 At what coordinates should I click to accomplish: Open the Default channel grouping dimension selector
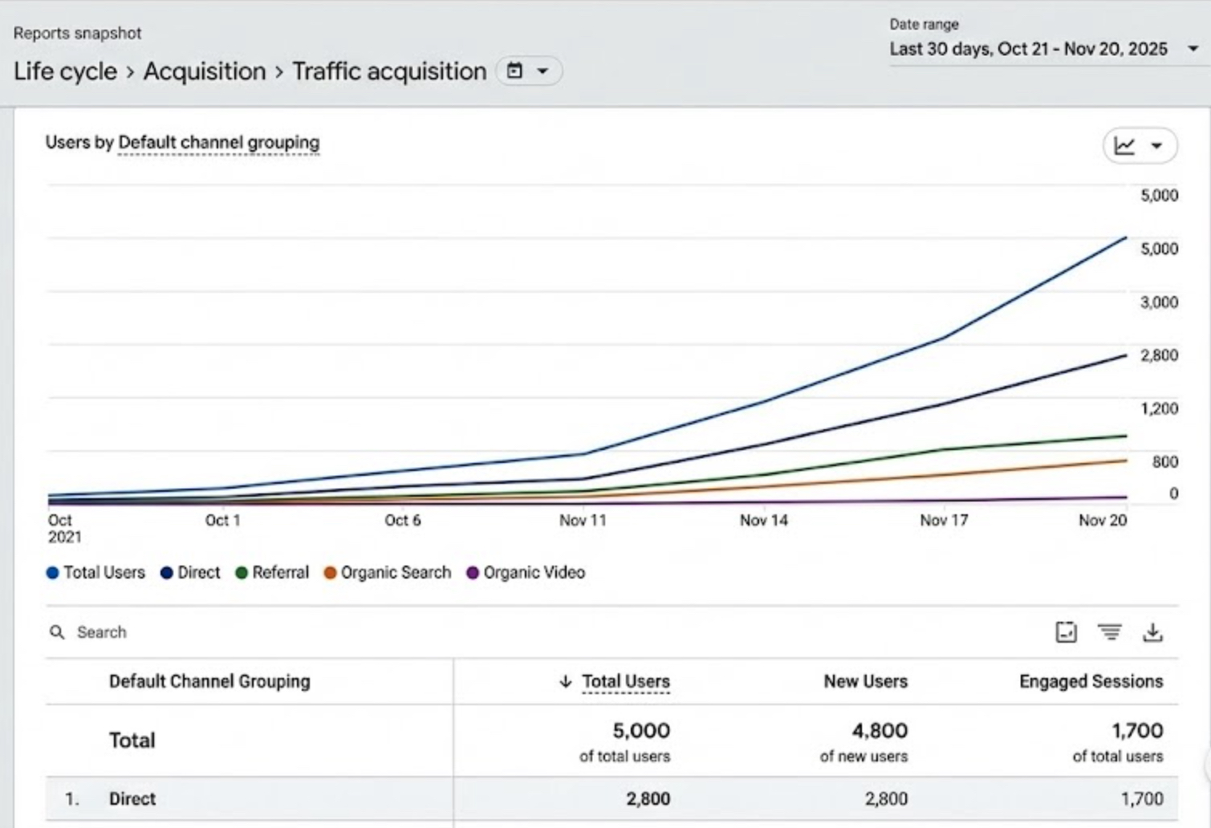click(218, 143)
